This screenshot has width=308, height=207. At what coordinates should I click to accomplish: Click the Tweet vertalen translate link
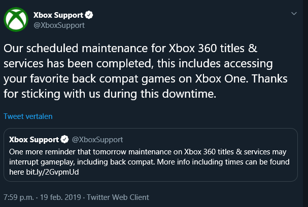tap(28, 116)
